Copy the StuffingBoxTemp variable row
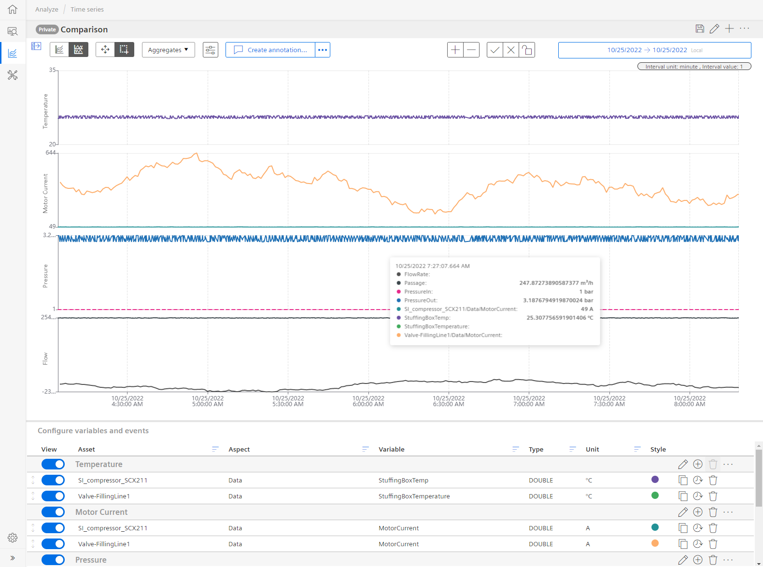763x567 pixels. [683, 480]
